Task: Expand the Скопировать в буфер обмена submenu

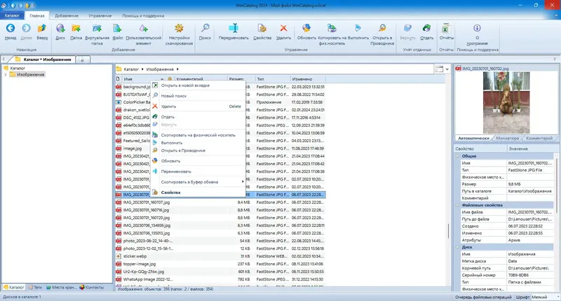Action: [x=243, y=182]
